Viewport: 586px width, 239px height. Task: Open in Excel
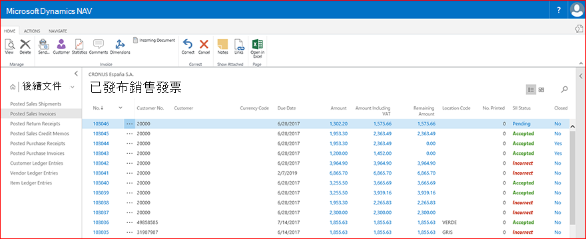pyautogui.click(x=258, y=48)
